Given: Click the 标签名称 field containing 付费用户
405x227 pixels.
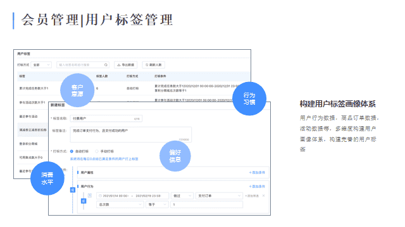Looking at the screenshot, I should point(106,119).
